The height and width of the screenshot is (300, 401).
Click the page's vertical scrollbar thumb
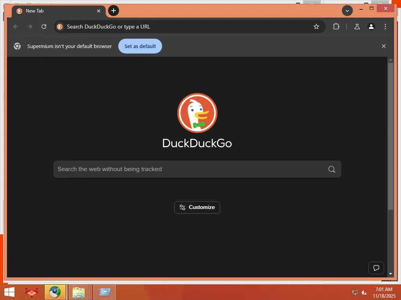pyautogui.click(x=390, y=136)
